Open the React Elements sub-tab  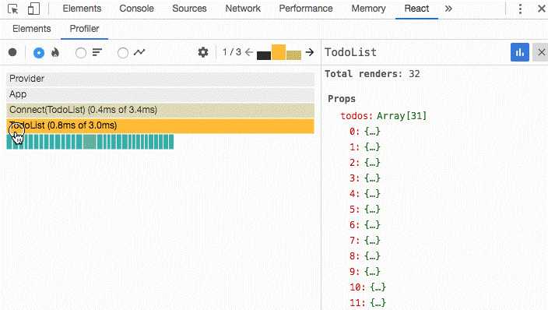pos(31,29)
